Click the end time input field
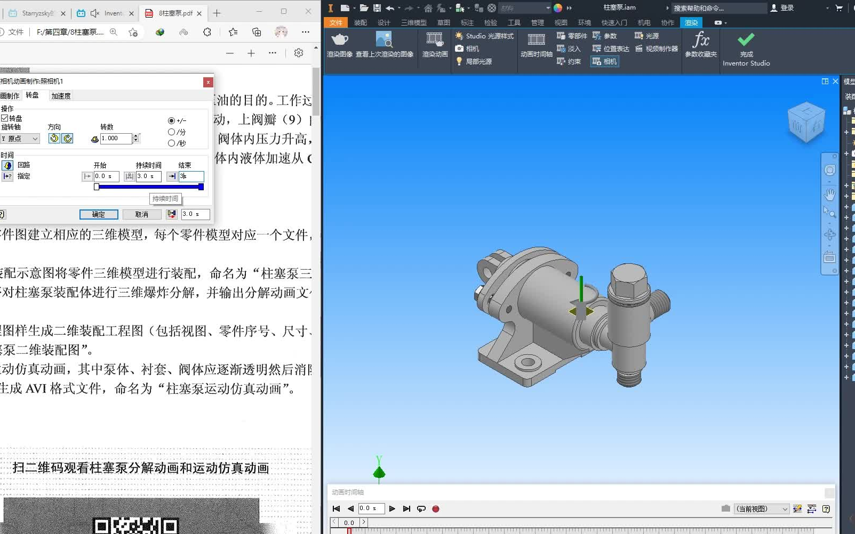Screen dimensions: 855x534 [191, 176]
